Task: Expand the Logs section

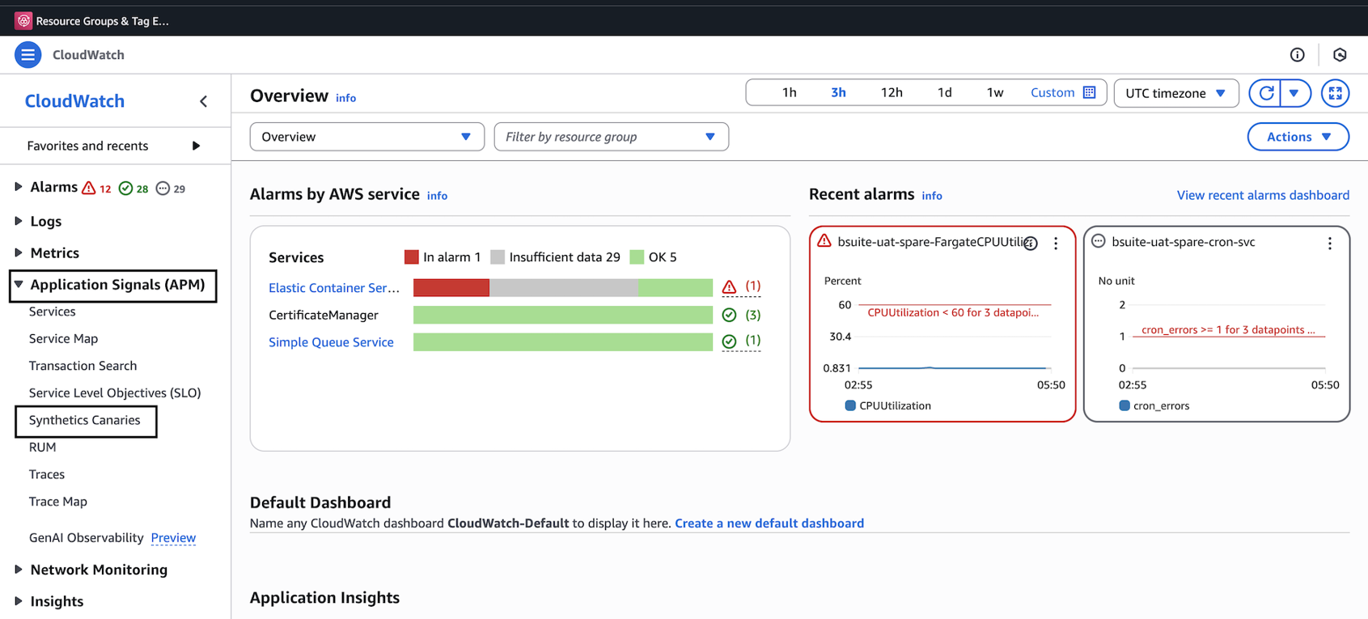Action: click(x=18, y=221)
